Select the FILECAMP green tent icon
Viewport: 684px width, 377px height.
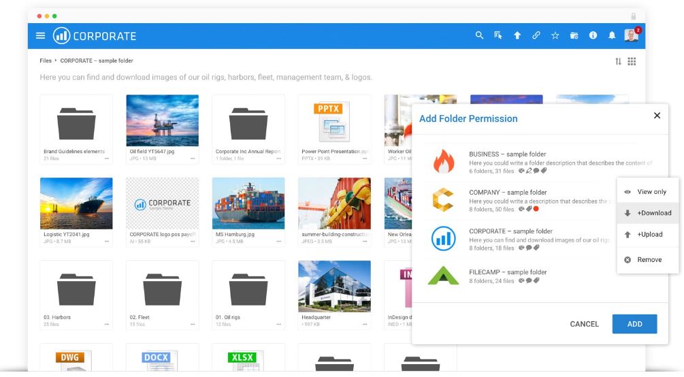443,276
